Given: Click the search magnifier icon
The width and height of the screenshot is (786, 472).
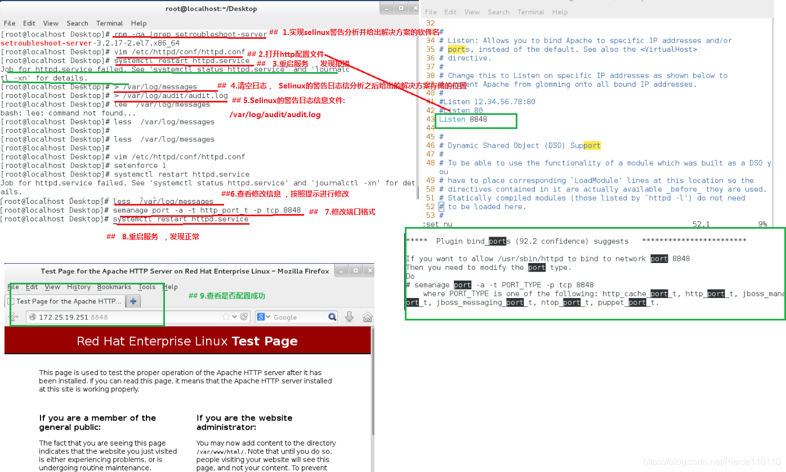Looking at the screenshot, I should [332, 317].
